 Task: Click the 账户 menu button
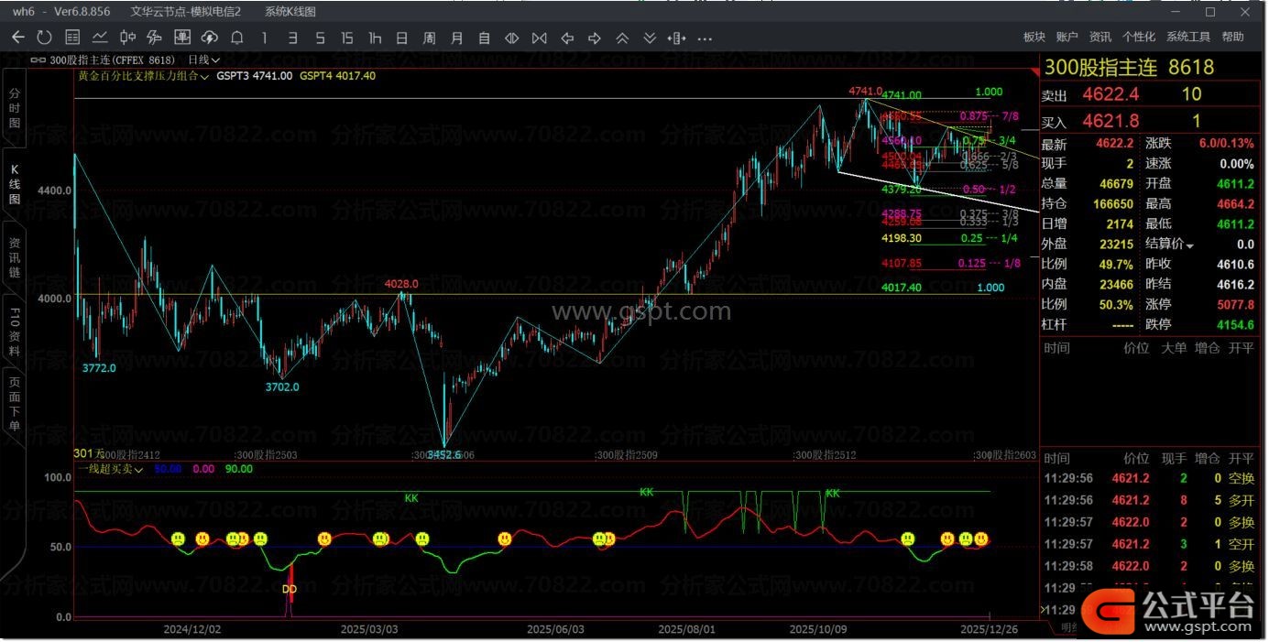coord(1067,37)
